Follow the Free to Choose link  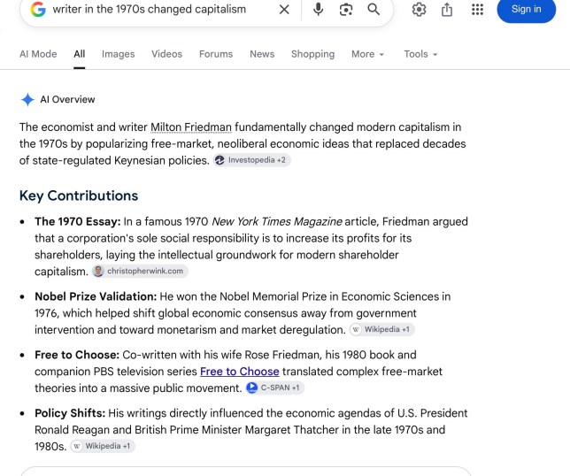[x=240, y=372]
